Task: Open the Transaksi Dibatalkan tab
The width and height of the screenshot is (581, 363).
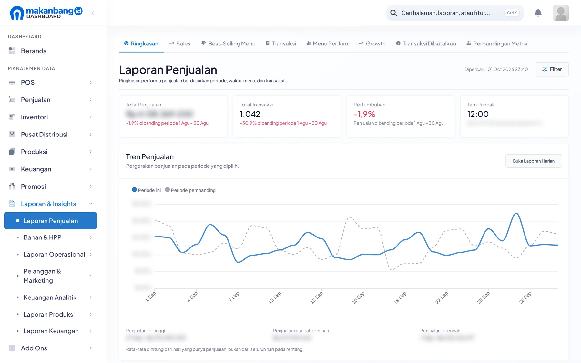Action: (426, 44)
